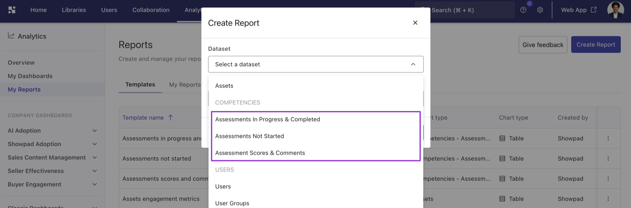
Task: Switch to the My Reports tab
Action: [185, 85]
